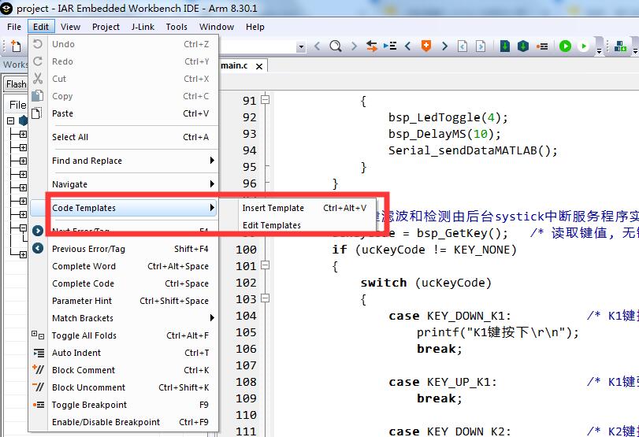Choose Auto Indent from Edit menu
639x437 pixels.
[x=124, y=353]
